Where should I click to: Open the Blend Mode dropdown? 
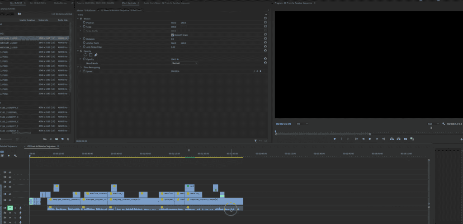pyautogui.click(x=184, y=63)
